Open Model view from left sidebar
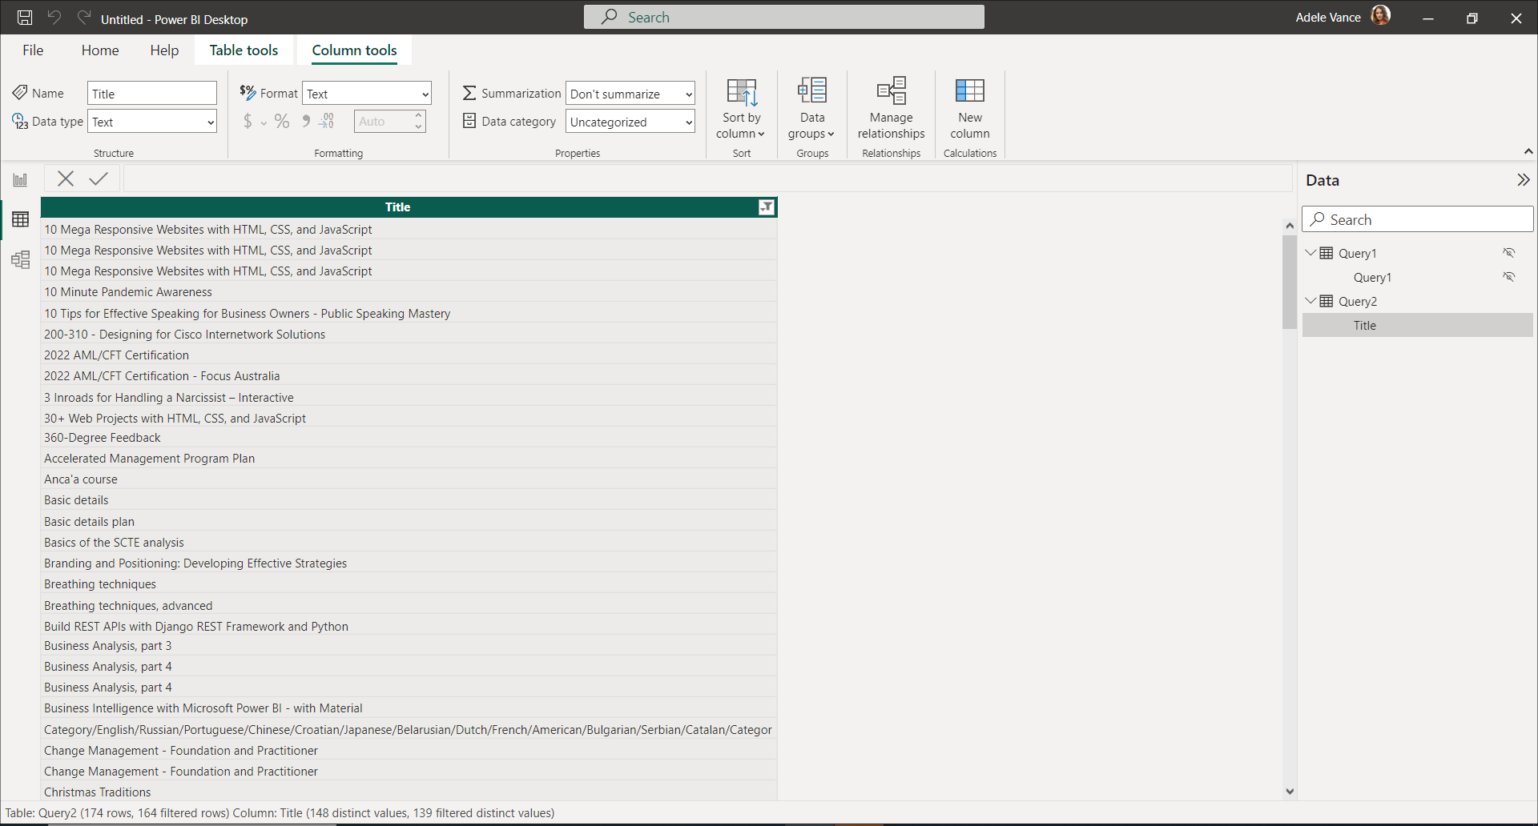Viewport: 1538px width, 826px height. 20,260
